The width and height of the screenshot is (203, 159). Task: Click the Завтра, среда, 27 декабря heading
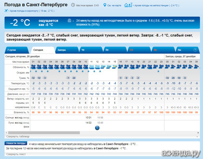[180, 57]
